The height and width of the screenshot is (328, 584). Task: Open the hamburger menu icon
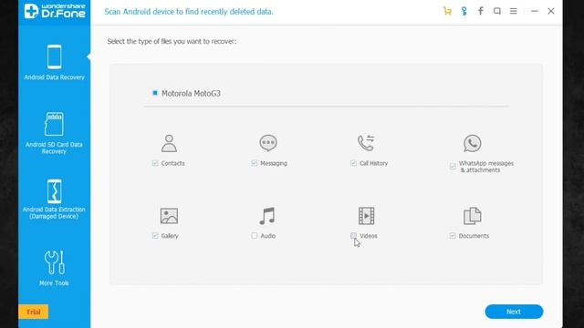pyautogui.click(x=513, y=11)
